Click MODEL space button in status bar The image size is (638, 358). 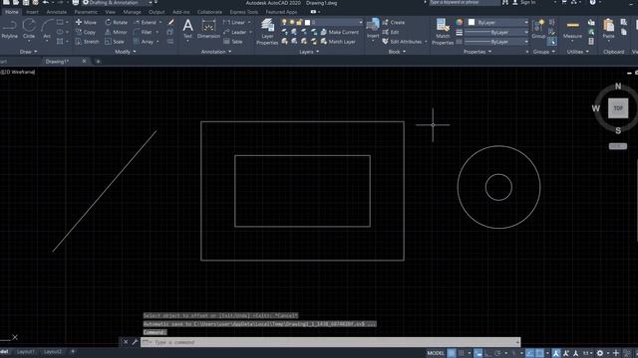click(436, 353)
